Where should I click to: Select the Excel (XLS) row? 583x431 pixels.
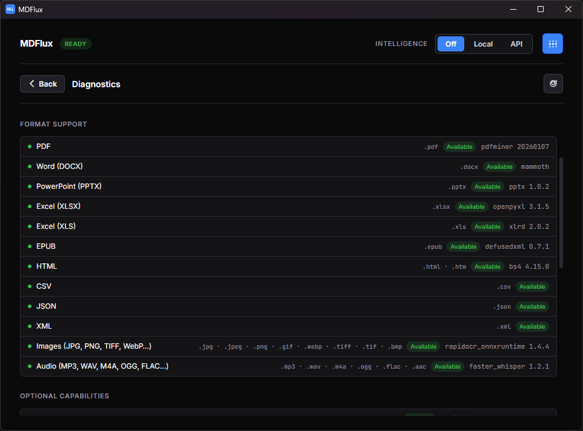click(288, 226)
